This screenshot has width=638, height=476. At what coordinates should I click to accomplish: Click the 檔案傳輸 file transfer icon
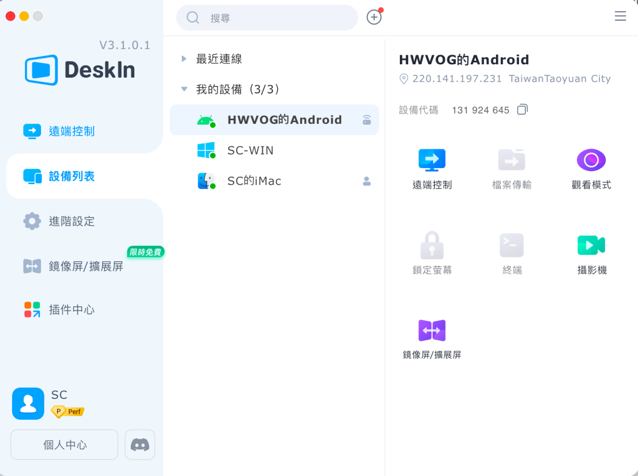point(511,160)
